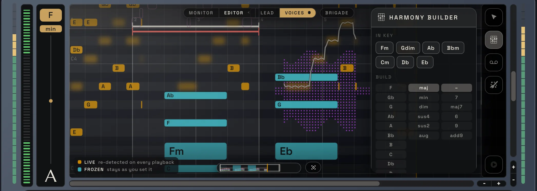Select root note Gb in Build
Screen dimensions: 537x191
[391, 98]
